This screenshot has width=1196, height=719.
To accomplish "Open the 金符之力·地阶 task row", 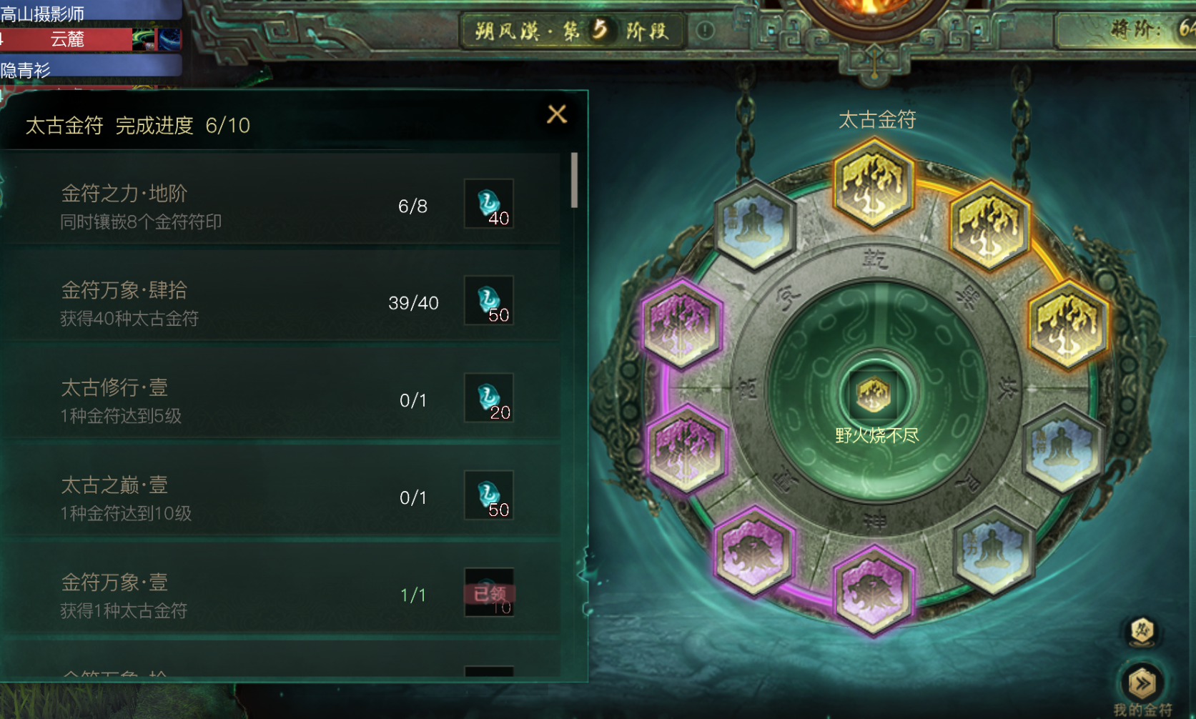I will click(281, 206).
